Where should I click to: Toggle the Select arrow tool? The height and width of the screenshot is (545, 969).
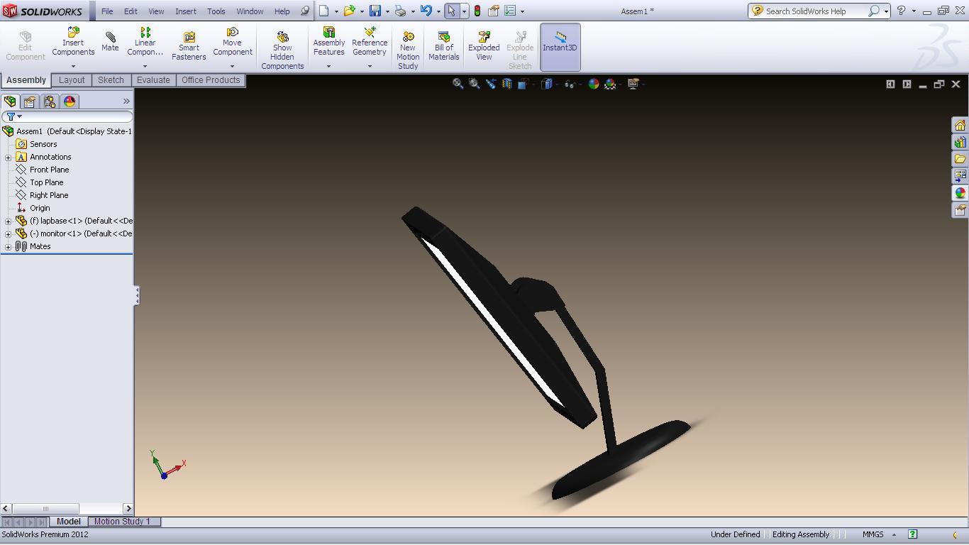452,11
